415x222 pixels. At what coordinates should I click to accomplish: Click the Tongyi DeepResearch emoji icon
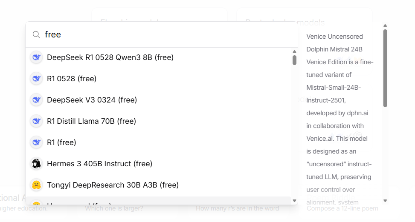[x=36, y=185]
